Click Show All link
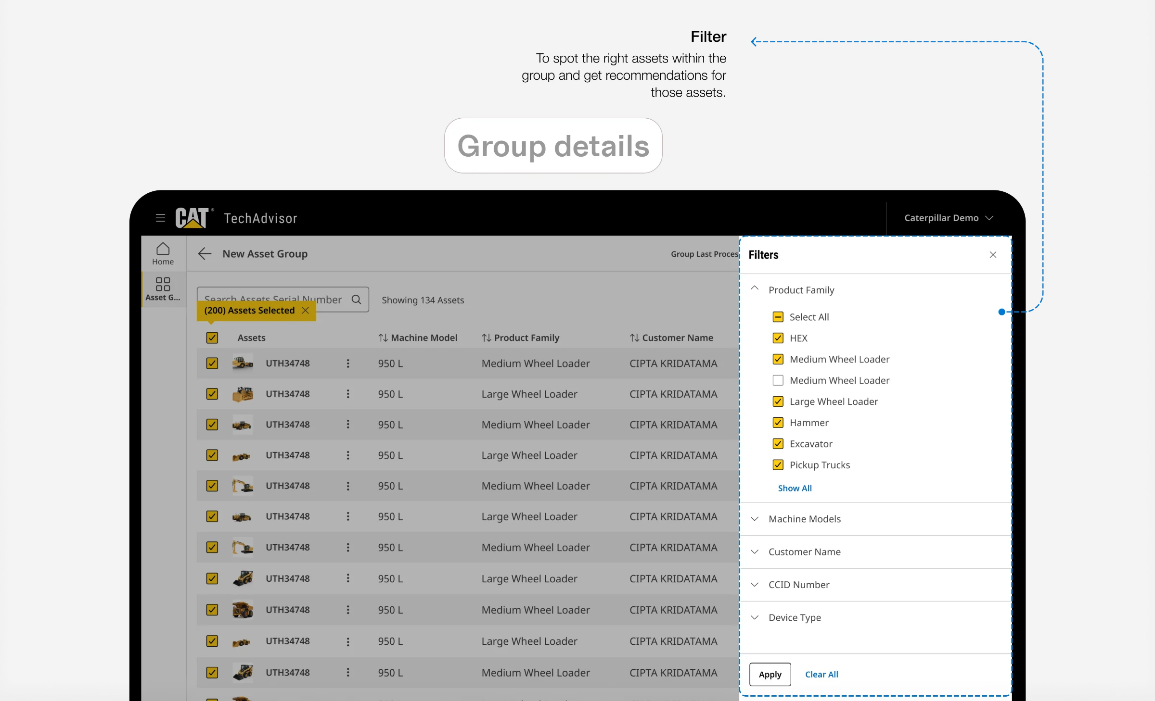This screenshot has height=701, width=1155. [x=795, y=488]
